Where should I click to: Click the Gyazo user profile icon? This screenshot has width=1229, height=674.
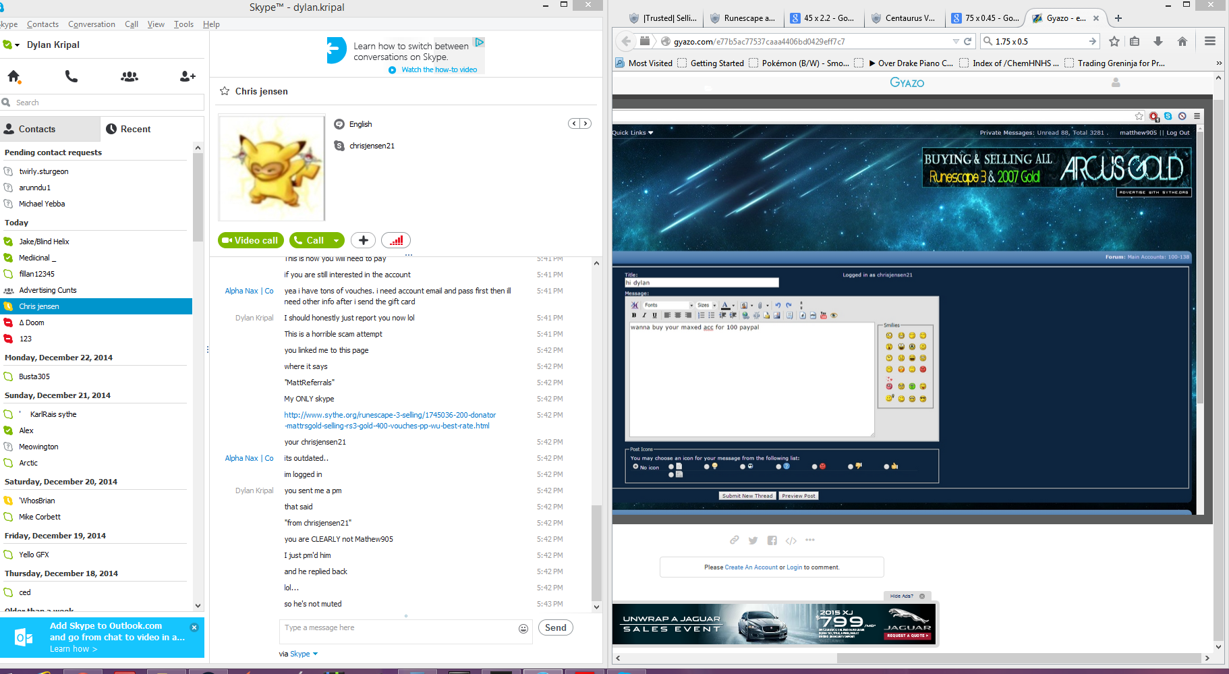pos(1116,82)
